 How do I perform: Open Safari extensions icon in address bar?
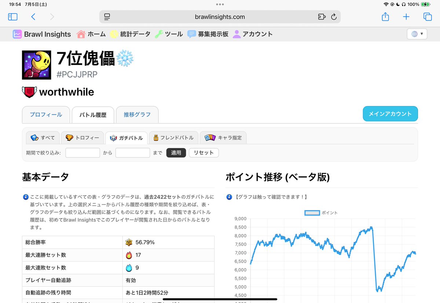tap(322, 17)
